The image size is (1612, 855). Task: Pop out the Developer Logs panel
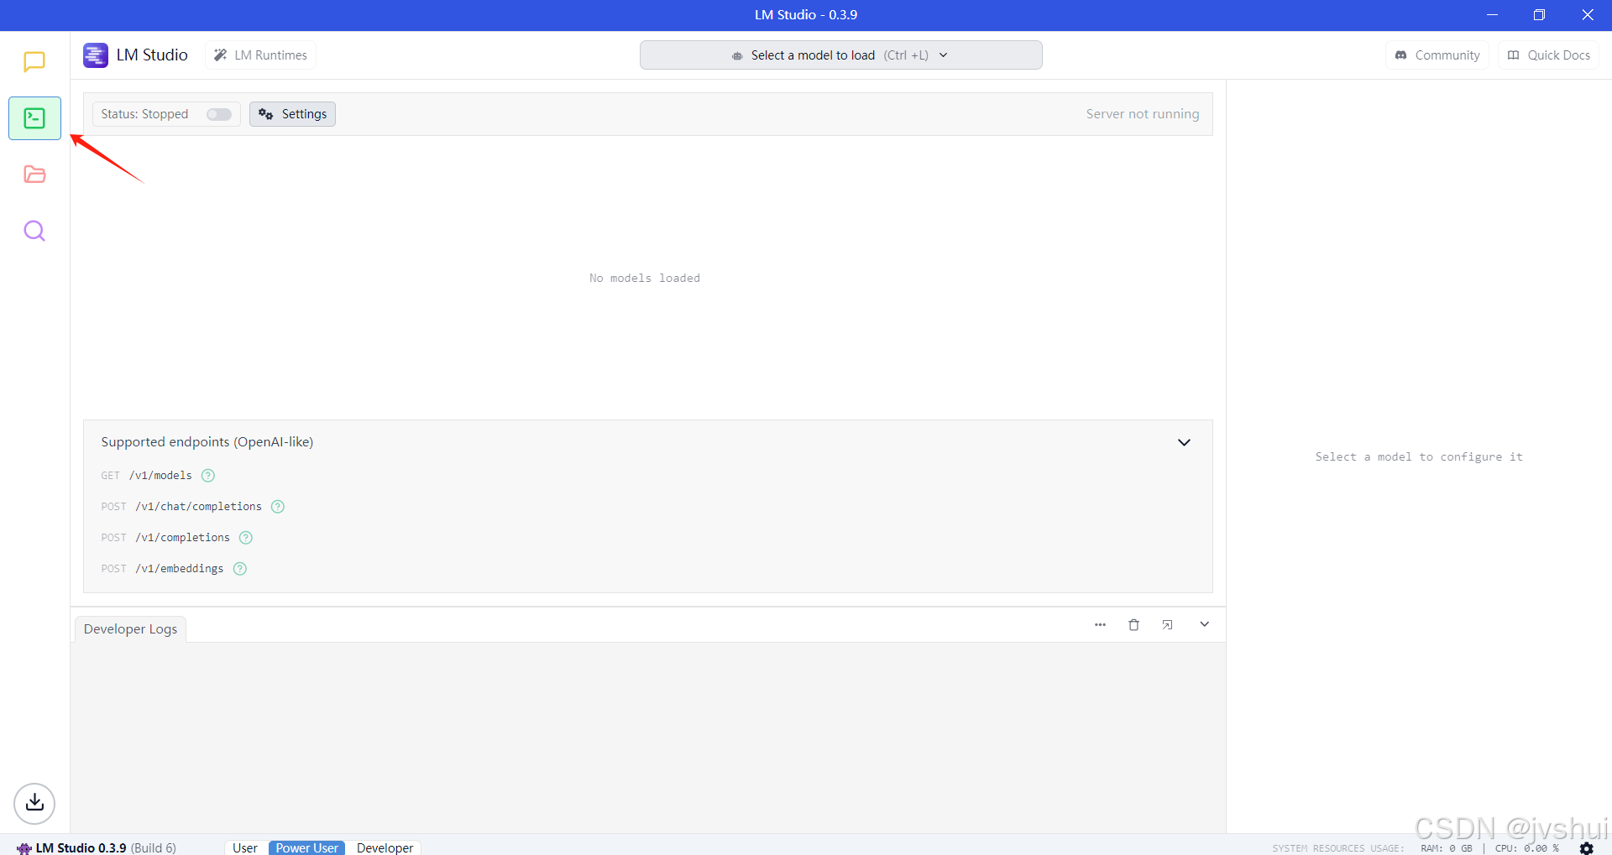[1167, 625]
